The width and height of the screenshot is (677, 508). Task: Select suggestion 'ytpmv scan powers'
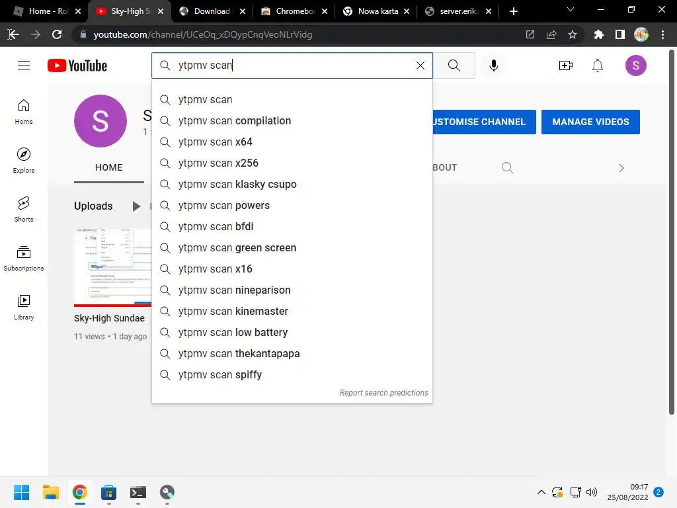coord(292,206)
